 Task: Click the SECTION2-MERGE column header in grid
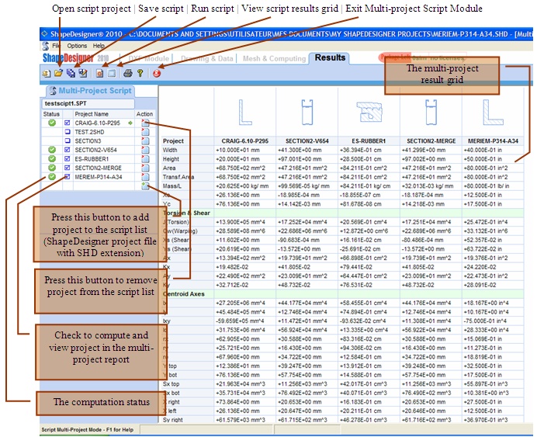coord(431,140)
